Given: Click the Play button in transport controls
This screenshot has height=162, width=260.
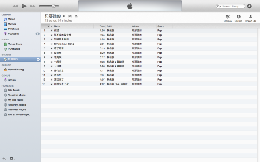Looking at the screenshot, I should click(24, 6).
